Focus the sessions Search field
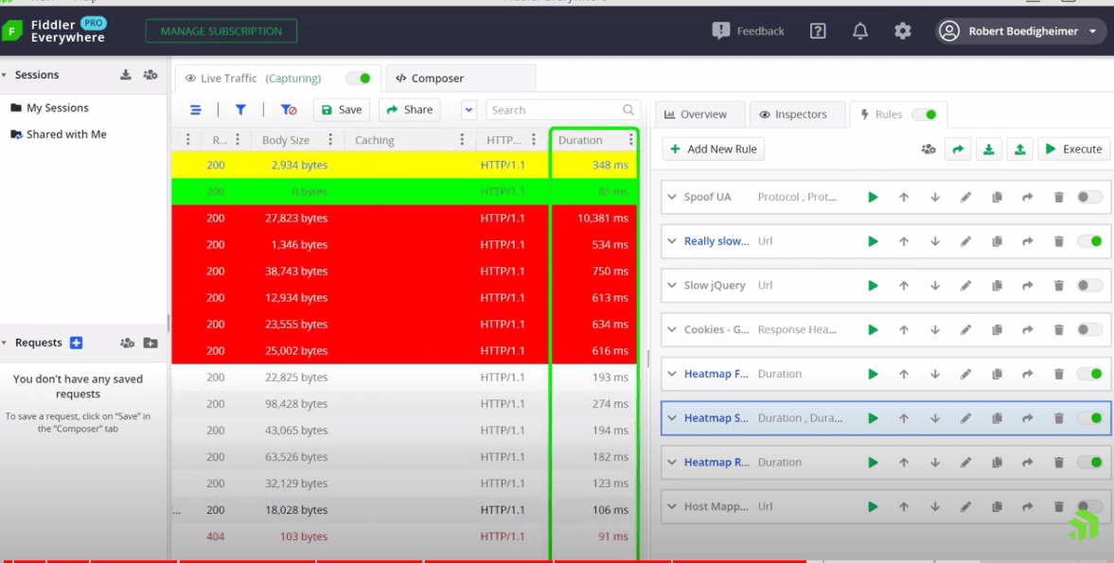This screenshot has height=563, width=1114. click(x=563, y=110)
